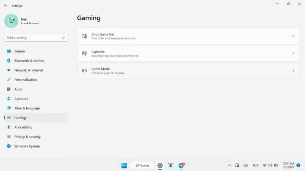Viewport: 305px width, 171px height.
Task: Close the Settings window
Action: coord(299,4)
